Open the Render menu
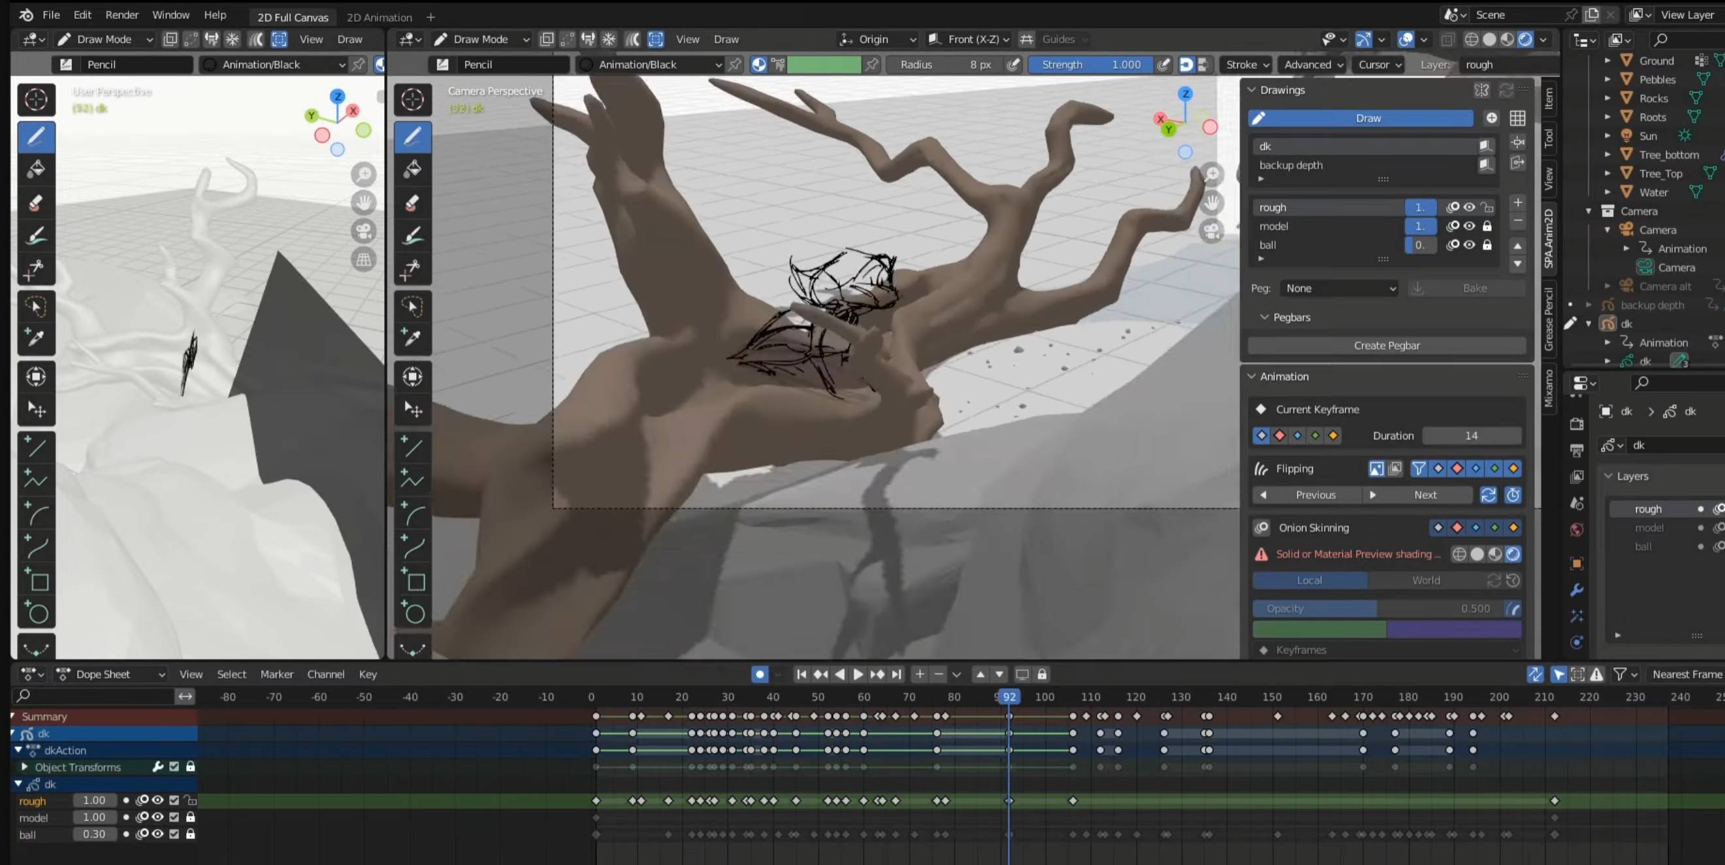The height and width of the screenshot is (865, 1725). pos(122,15)
